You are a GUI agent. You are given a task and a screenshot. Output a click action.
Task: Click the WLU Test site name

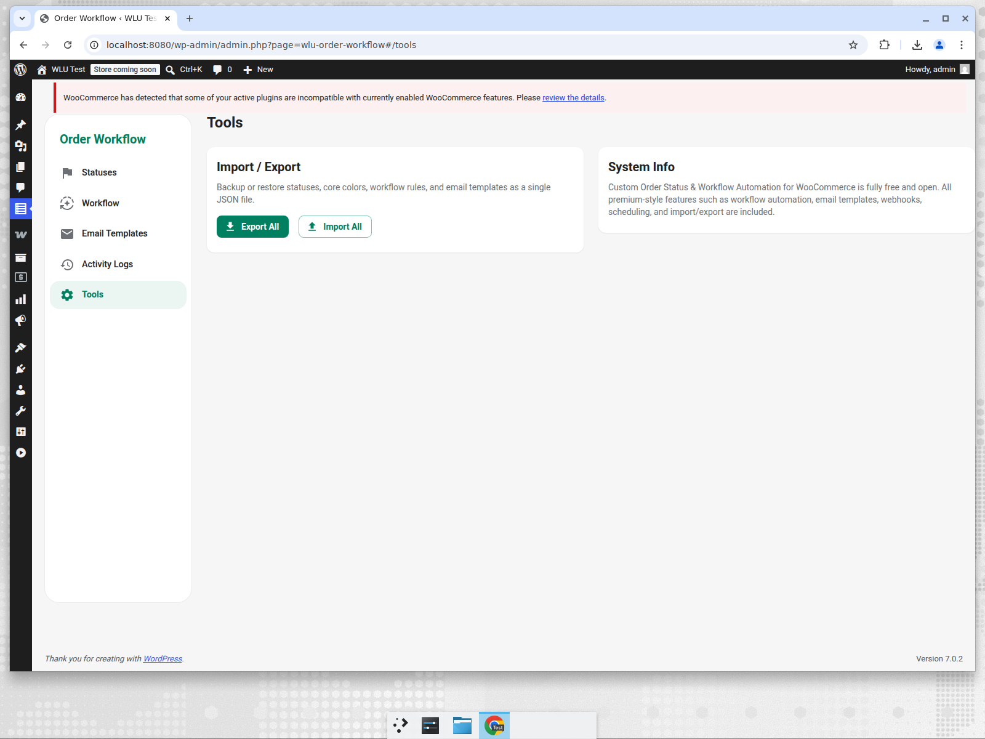click(x=61, y=70)
